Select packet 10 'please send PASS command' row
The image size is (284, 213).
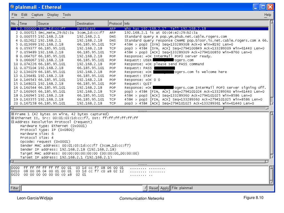coord(140,64)
